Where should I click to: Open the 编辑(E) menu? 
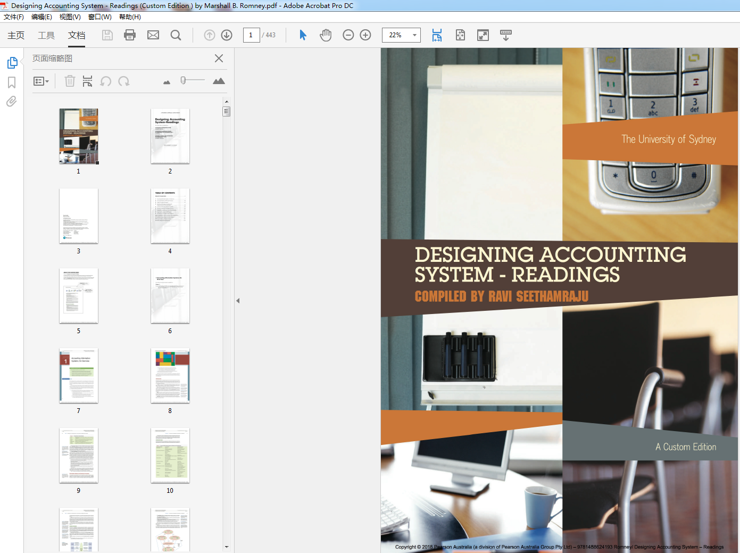[x=41, y=17]
